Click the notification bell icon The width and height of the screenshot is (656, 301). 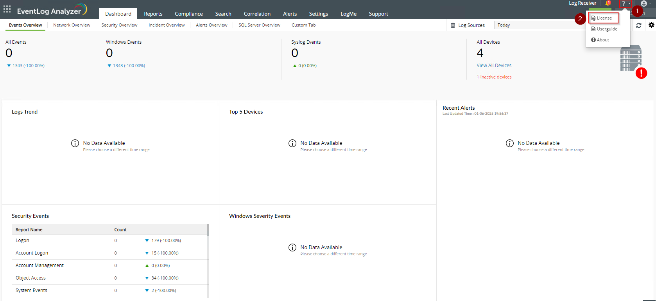click(x=608, y=4)
